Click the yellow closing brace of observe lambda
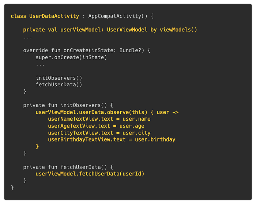 click(x=37, y=146)
